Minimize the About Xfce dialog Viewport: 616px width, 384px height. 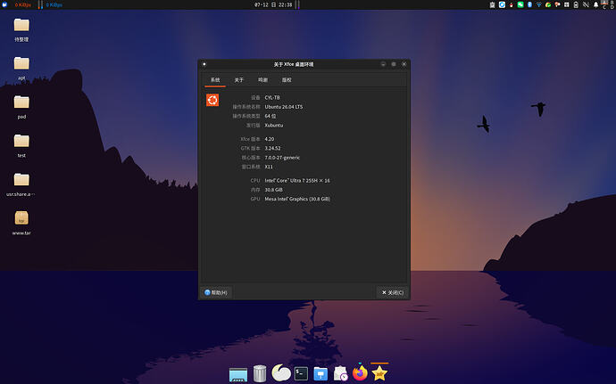point(383,64)
